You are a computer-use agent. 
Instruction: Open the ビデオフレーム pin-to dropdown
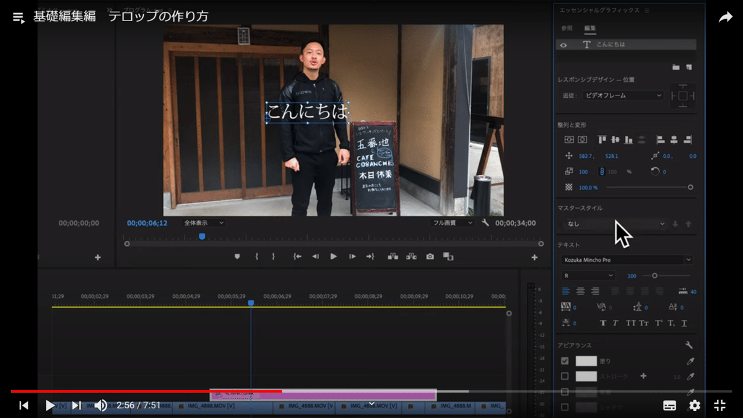(623, 95)
